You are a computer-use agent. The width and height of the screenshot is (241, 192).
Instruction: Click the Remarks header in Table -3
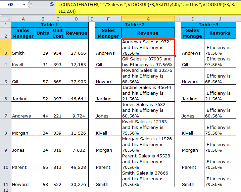220,33
